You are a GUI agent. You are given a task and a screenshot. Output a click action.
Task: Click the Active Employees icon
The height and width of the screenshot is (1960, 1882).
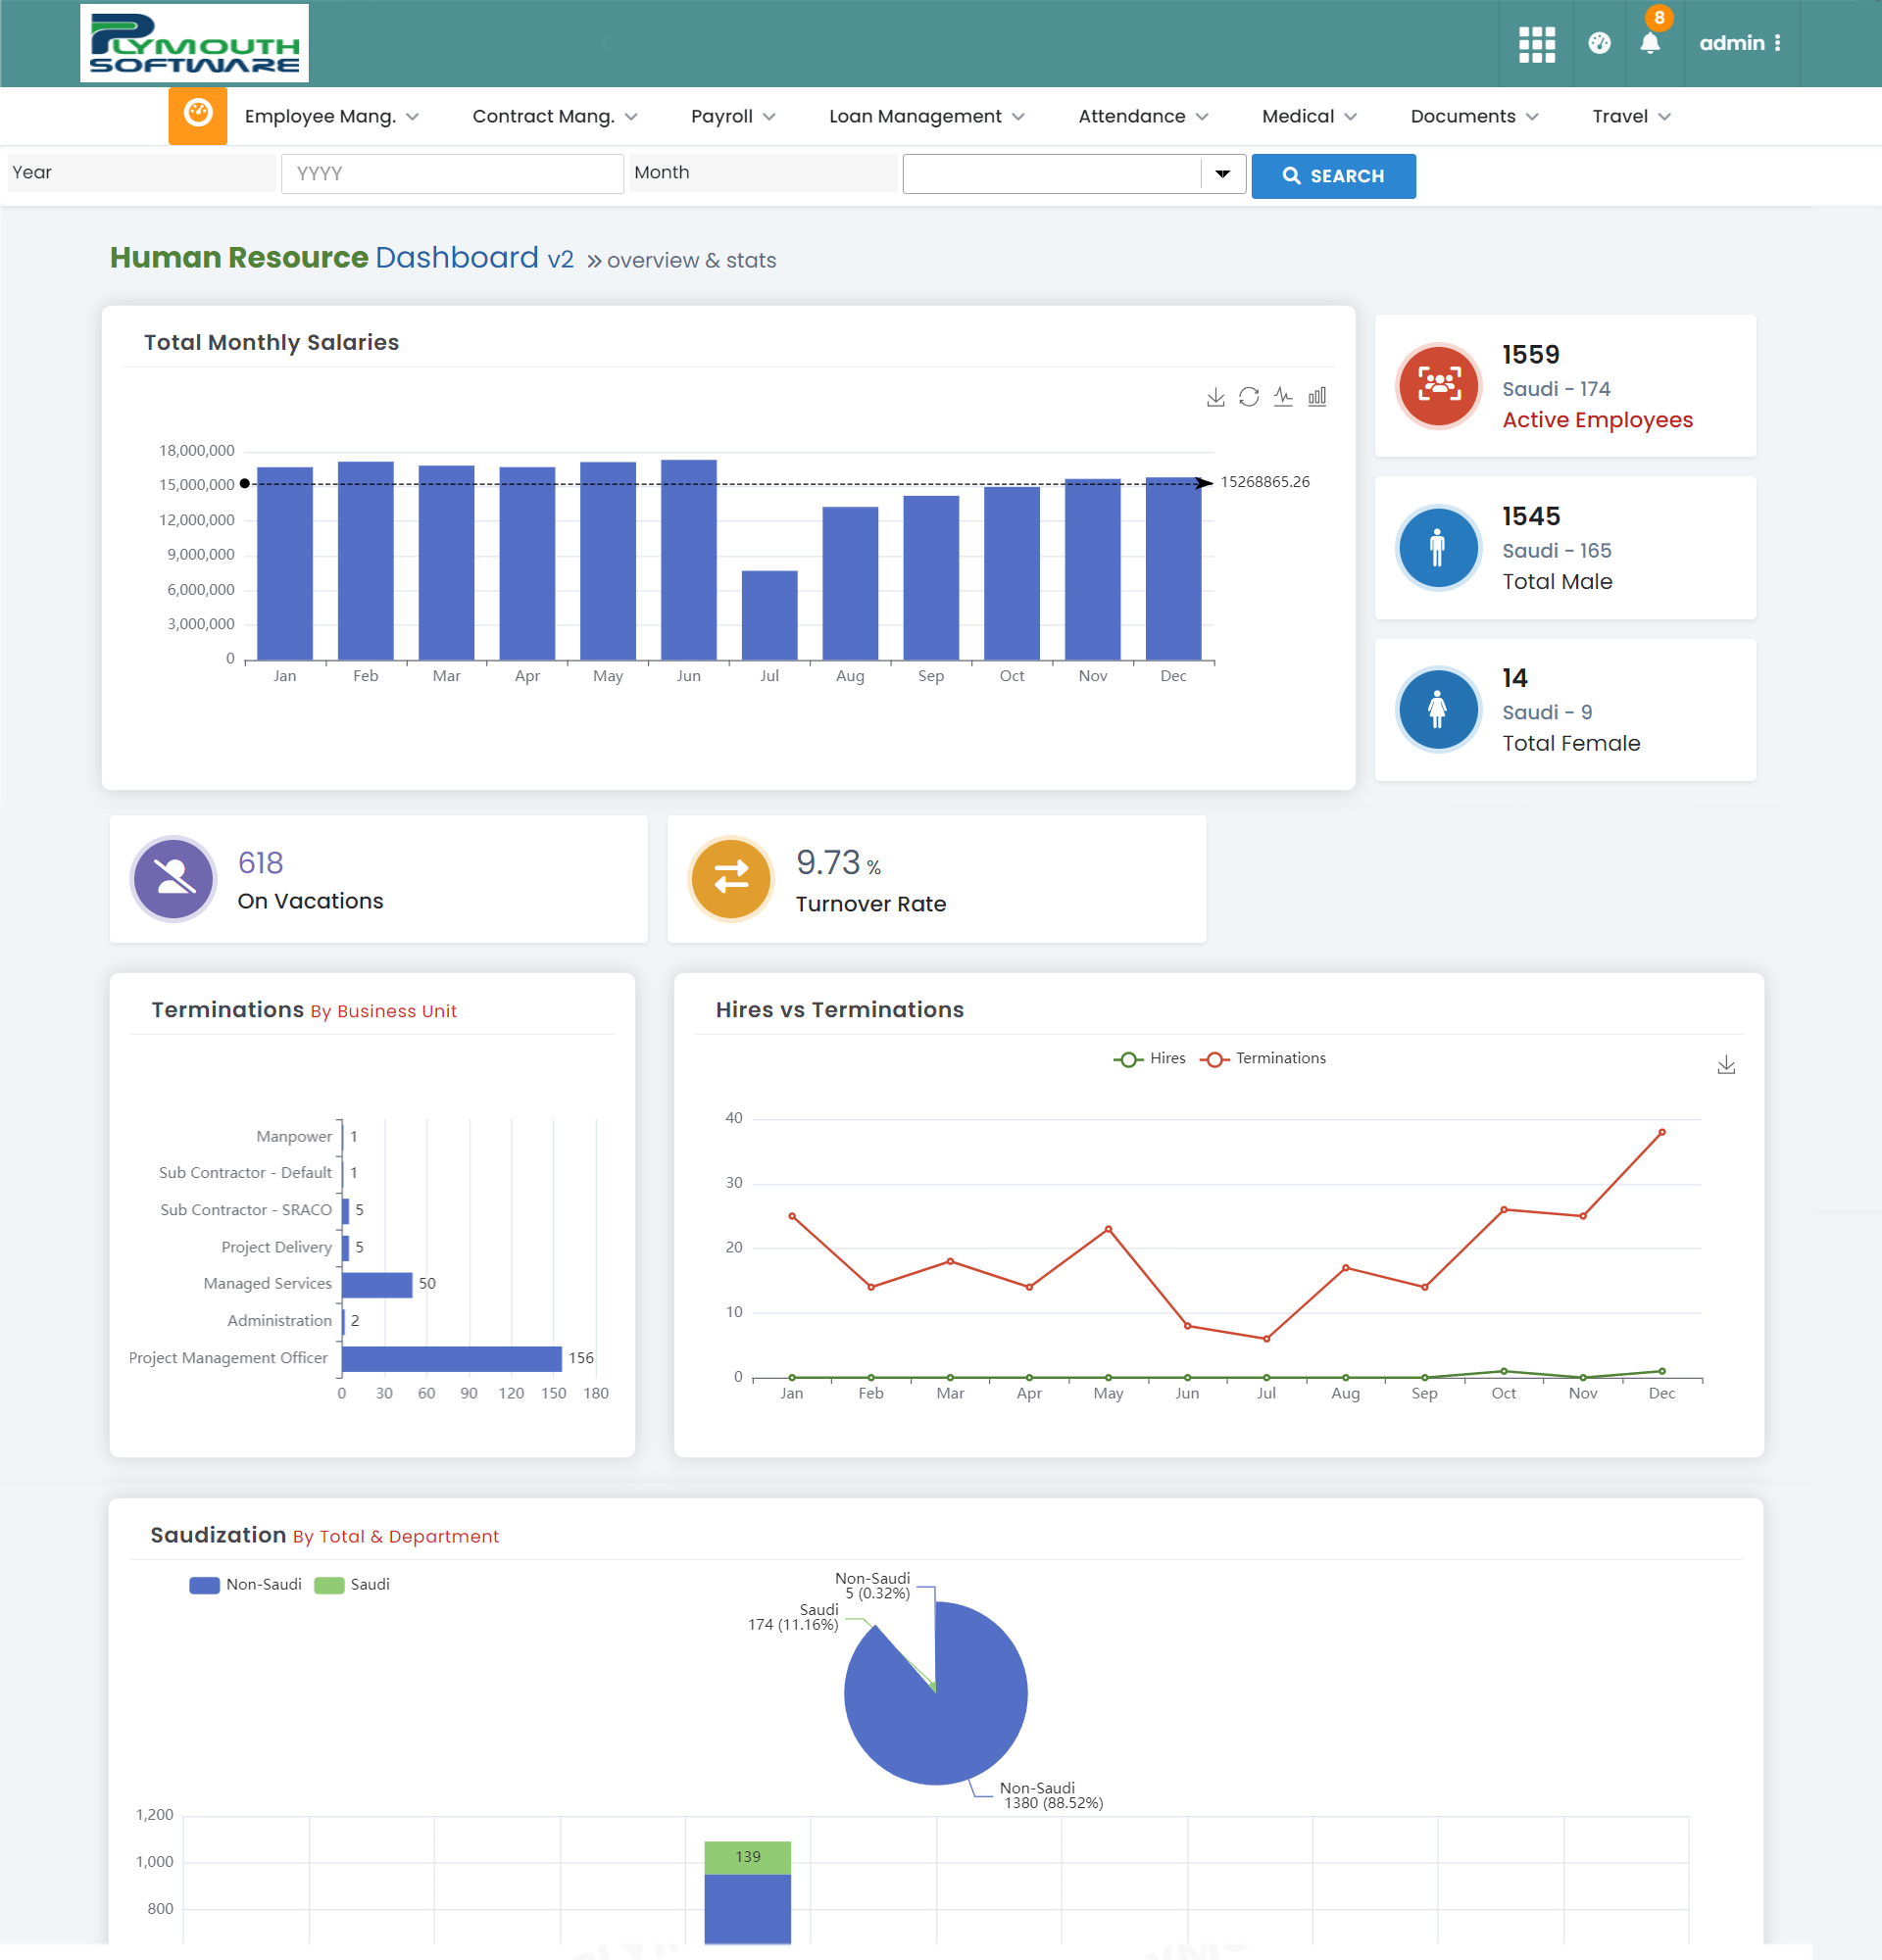pos(1436,383)
